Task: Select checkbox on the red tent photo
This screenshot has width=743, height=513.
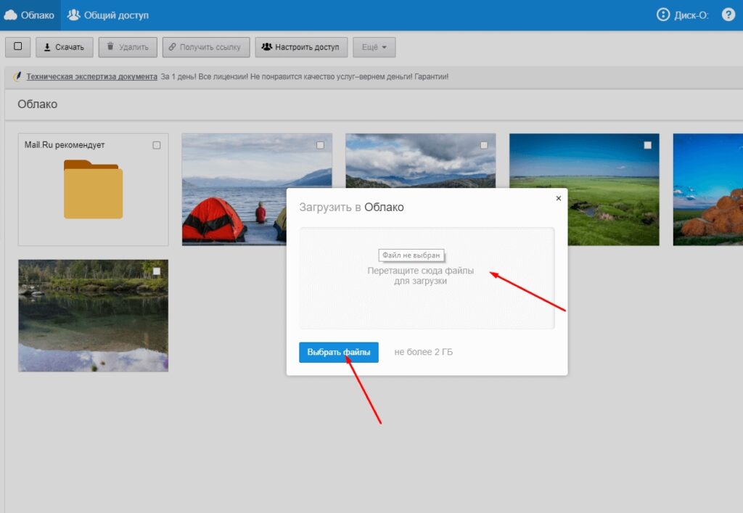Action: pyautogui.click(x=320, y=145)
